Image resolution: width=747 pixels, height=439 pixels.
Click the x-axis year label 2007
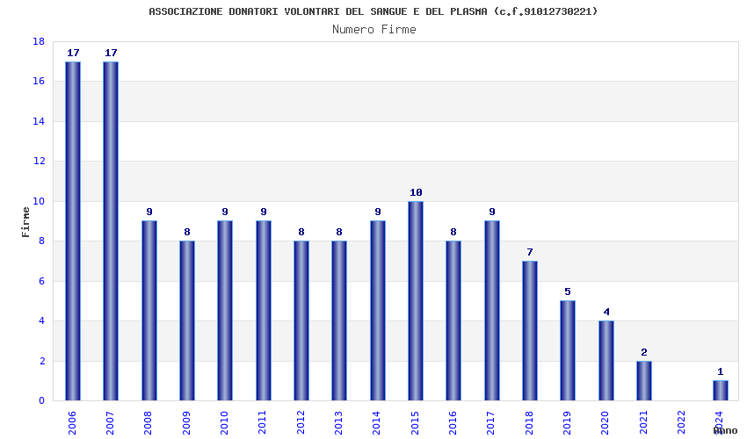click(x=110, y=423)
